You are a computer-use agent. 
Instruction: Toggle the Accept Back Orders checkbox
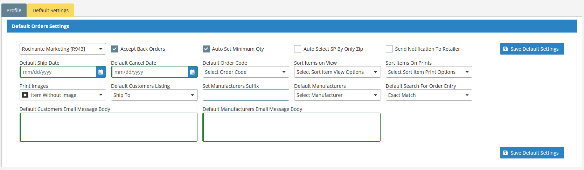(114, 49)
